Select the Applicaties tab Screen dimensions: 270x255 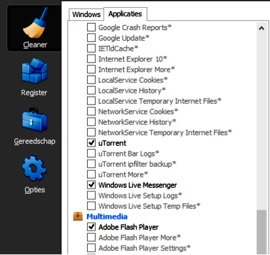point(125,14)
